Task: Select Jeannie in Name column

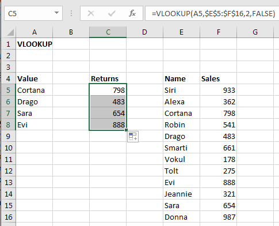Action: click(x=181, y=194)
